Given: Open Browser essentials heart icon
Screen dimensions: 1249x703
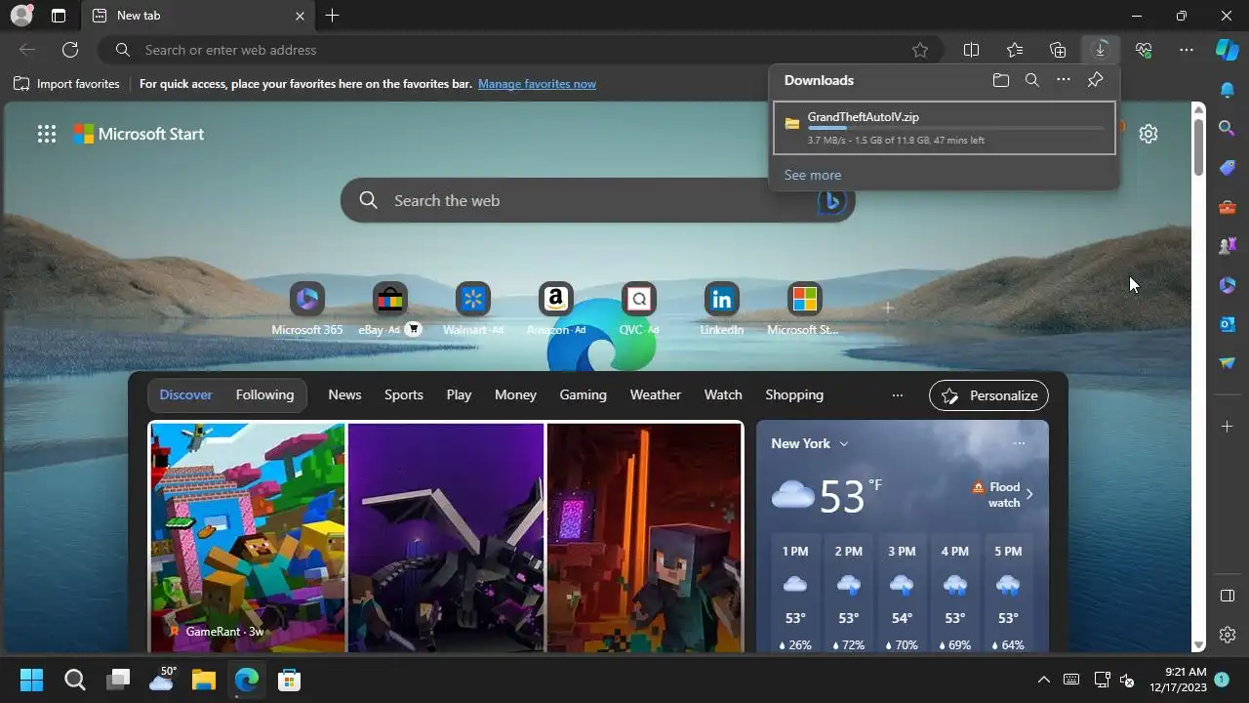Looking at the screenshot, I should coord(1144,50).
